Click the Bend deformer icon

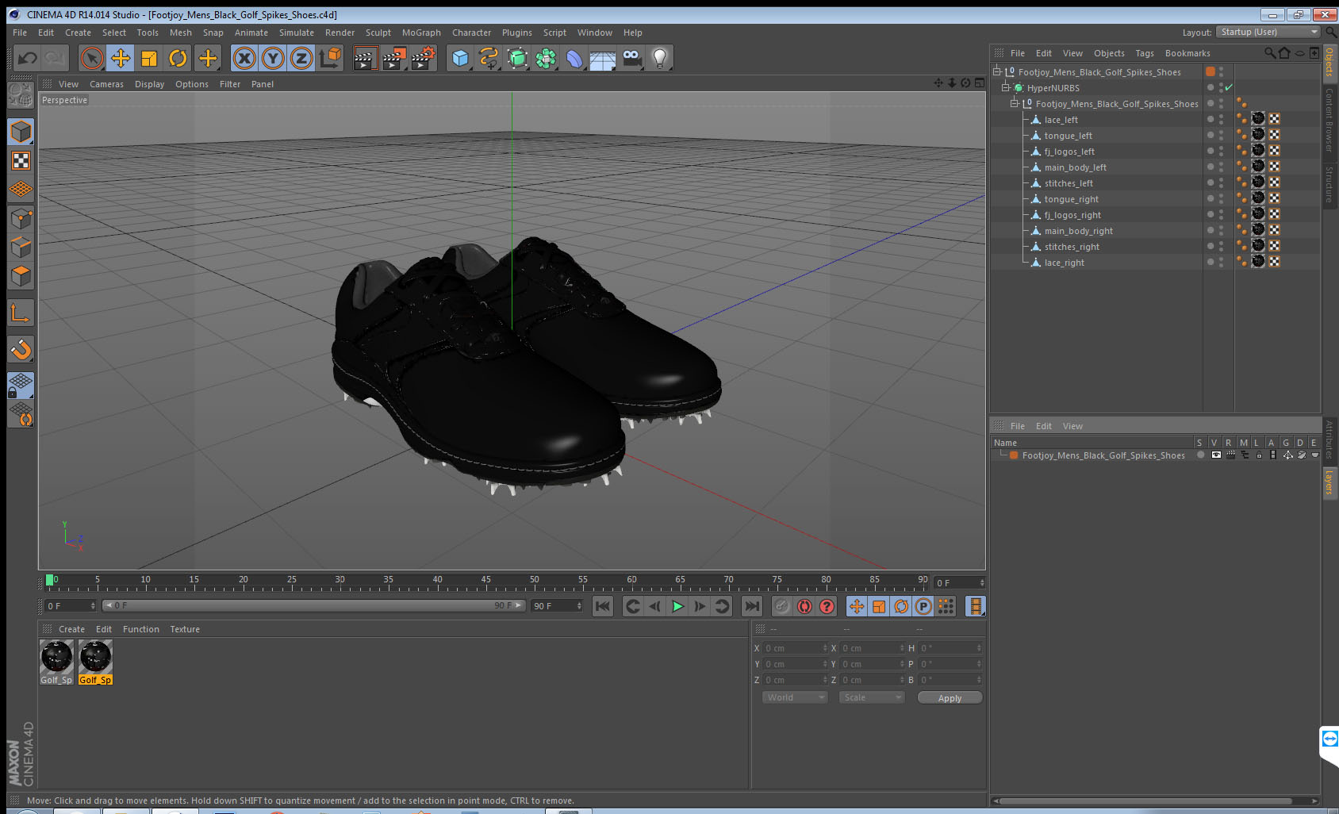coord(574,58)
